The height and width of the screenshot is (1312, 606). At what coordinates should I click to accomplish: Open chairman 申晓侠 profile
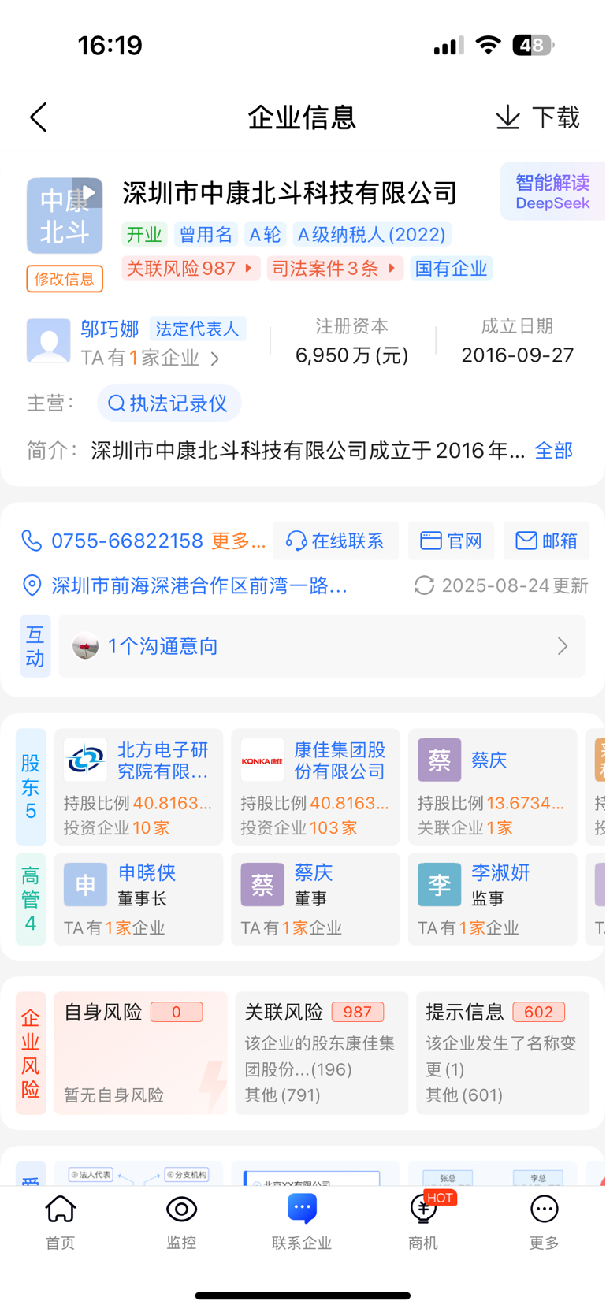[139, 899]
